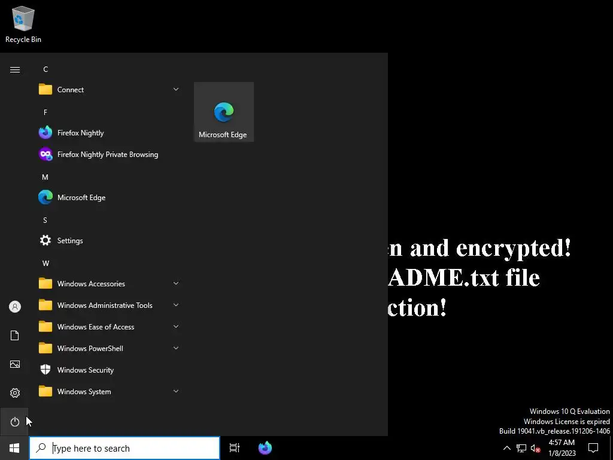Open the Recycle Bin desktop icon
This screenshot has width=613, height=460.
pos(23,24)
